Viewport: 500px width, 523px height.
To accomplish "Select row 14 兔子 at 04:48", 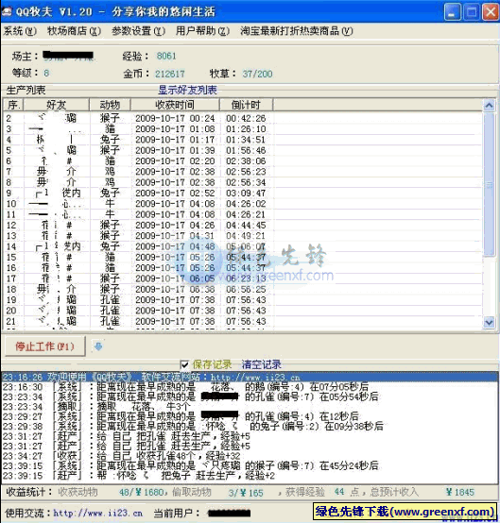I will (x=243, y=246).
